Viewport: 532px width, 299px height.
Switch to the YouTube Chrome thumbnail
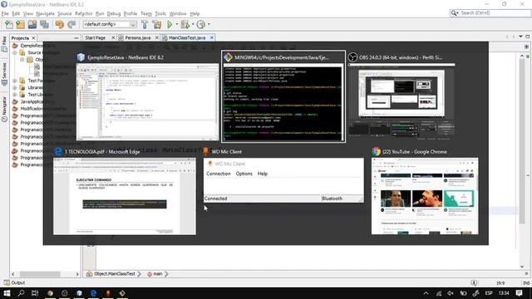click(x=425, y=196)
